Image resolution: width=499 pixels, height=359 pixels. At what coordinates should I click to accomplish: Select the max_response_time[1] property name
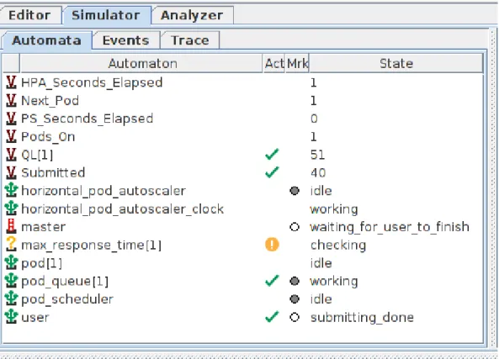pyautogui.click(x=92, y=245)
